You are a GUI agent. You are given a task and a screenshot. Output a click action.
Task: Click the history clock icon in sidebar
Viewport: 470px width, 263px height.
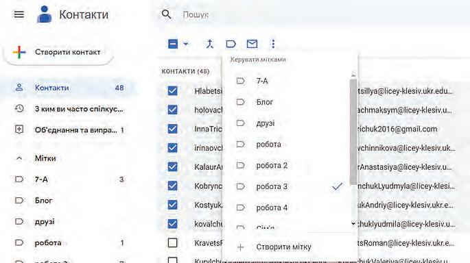tap(19, 109)
